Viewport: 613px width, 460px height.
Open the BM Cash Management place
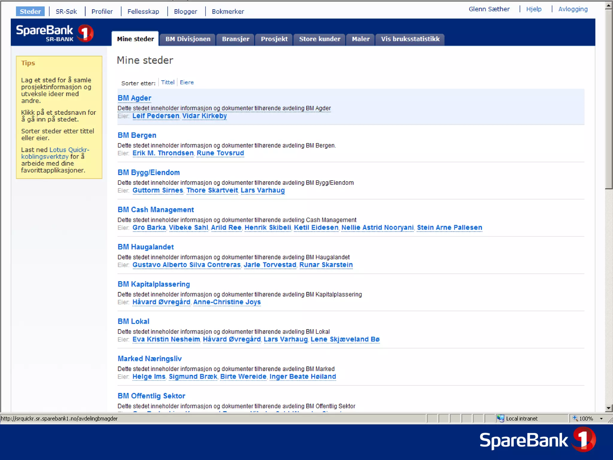[156, 210]
